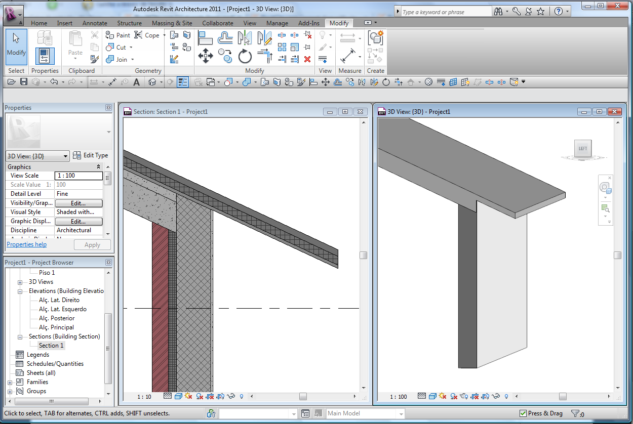
Task: Click the ViewCube LEFT face
Action: (582, 148)
